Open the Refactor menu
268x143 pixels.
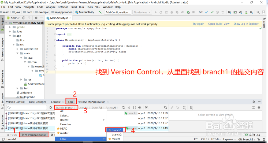click(63, 7)
